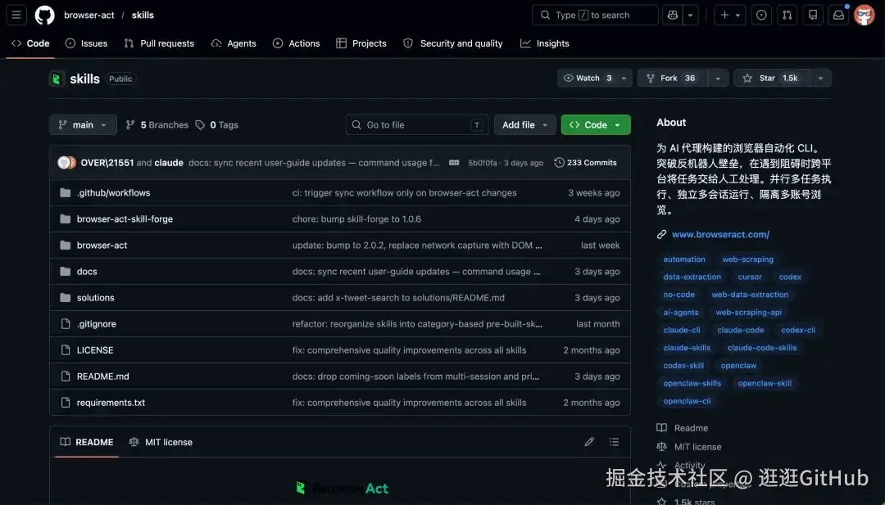This screenshot has height=505, width=885.
Task: View the 233 Commits history
Action: click(x=586, y=163)
